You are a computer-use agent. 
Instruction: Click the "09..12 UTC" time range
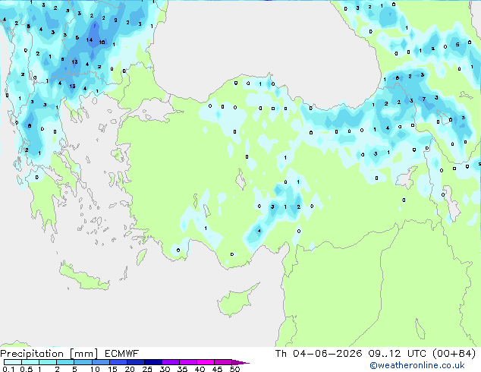click(x=397, y=354)
